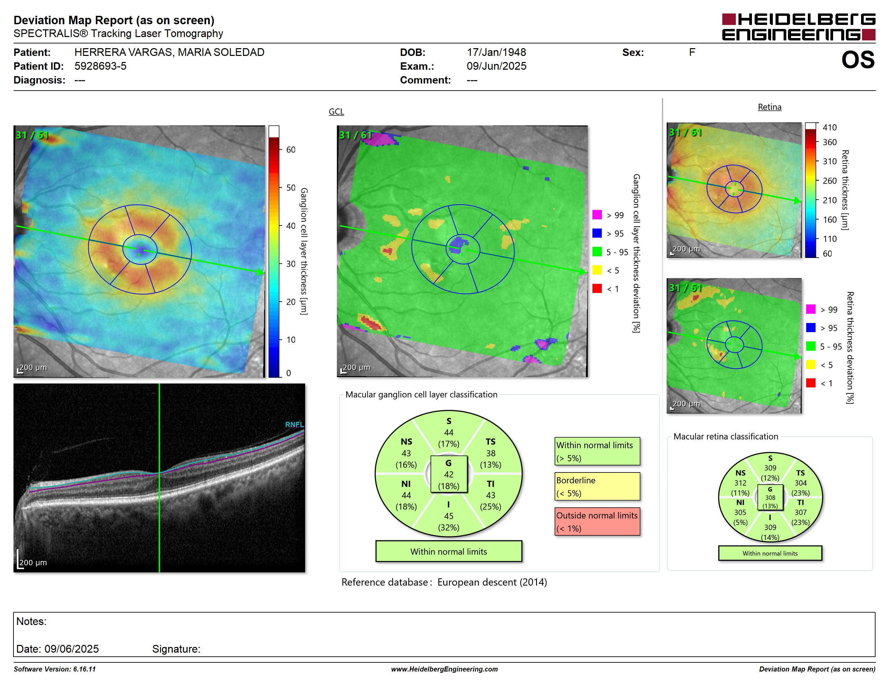Click the RNFL label on B-scan
This screenshot has height=687, width=889.
coord(294,424)
